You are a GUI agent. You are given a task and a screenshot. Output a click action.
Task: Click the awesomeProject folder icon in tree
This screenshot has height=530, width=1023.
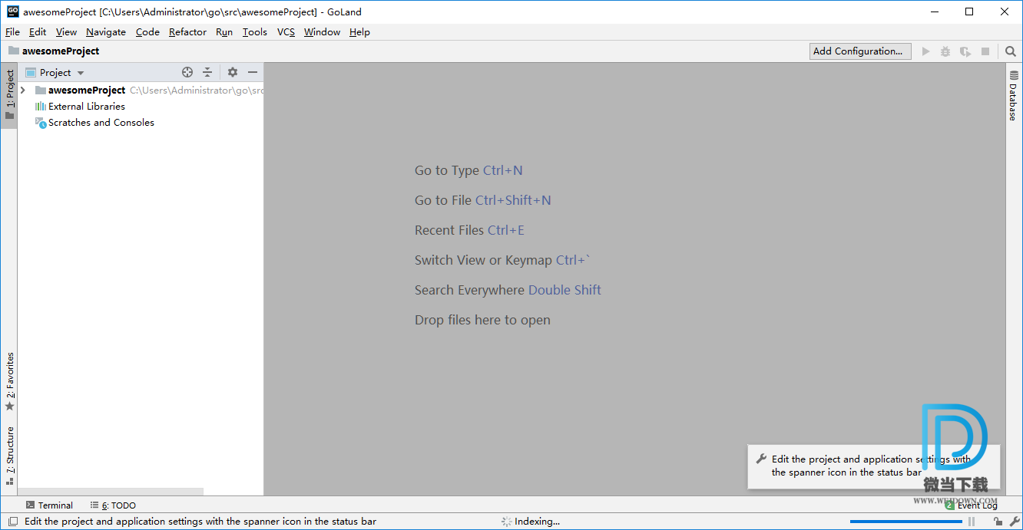41,91
